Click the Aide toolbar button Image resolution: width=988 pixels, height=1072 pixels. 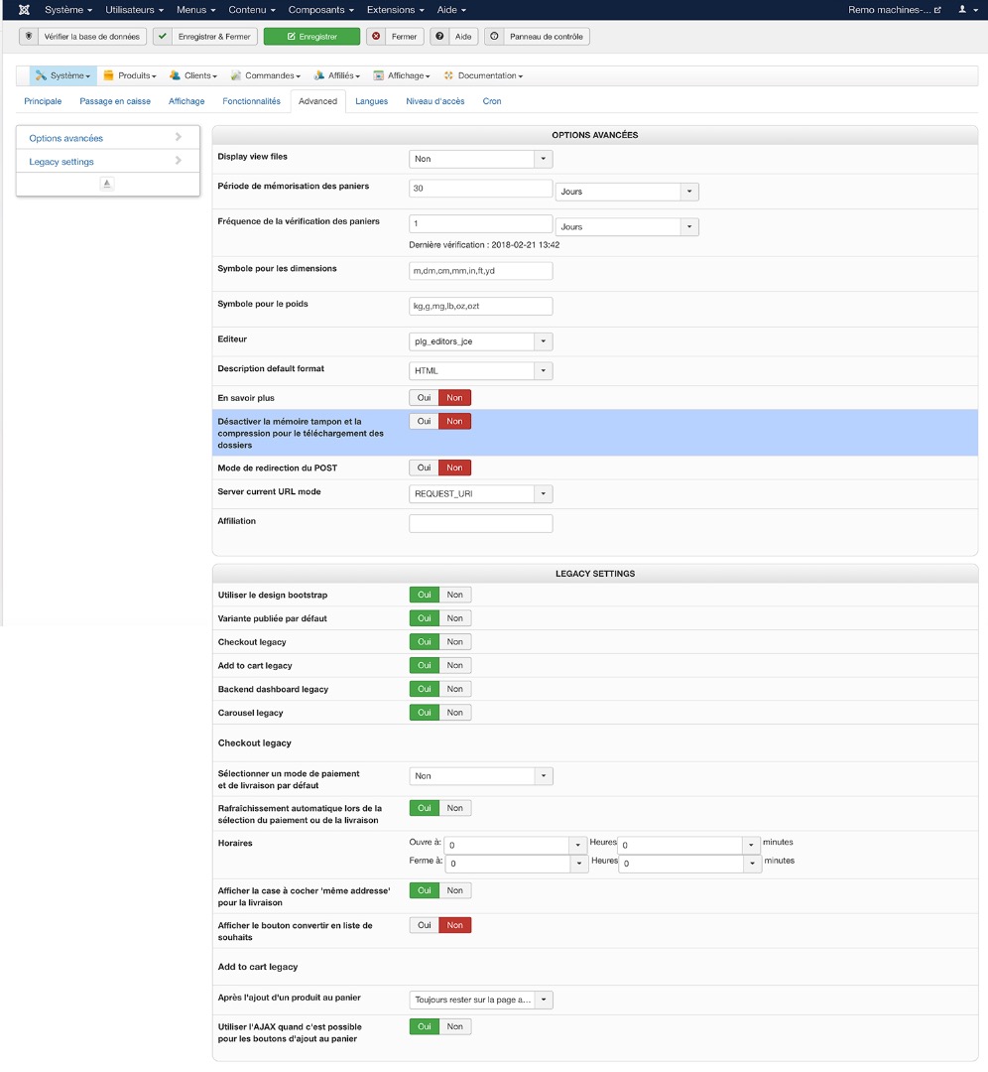(454, 37)
